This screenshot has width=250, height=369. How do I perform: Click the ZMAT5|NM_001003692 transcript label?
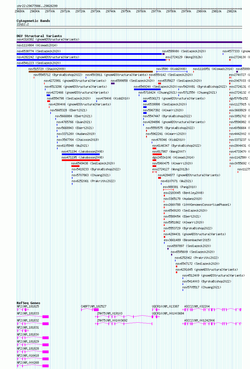[112, 320]
